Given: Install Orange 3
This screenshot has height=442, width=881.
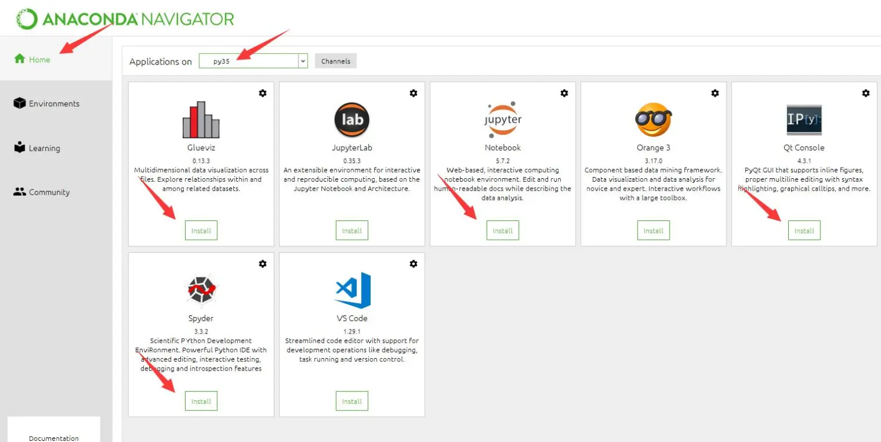Looking at the screenshot, I should click(653, 230).
